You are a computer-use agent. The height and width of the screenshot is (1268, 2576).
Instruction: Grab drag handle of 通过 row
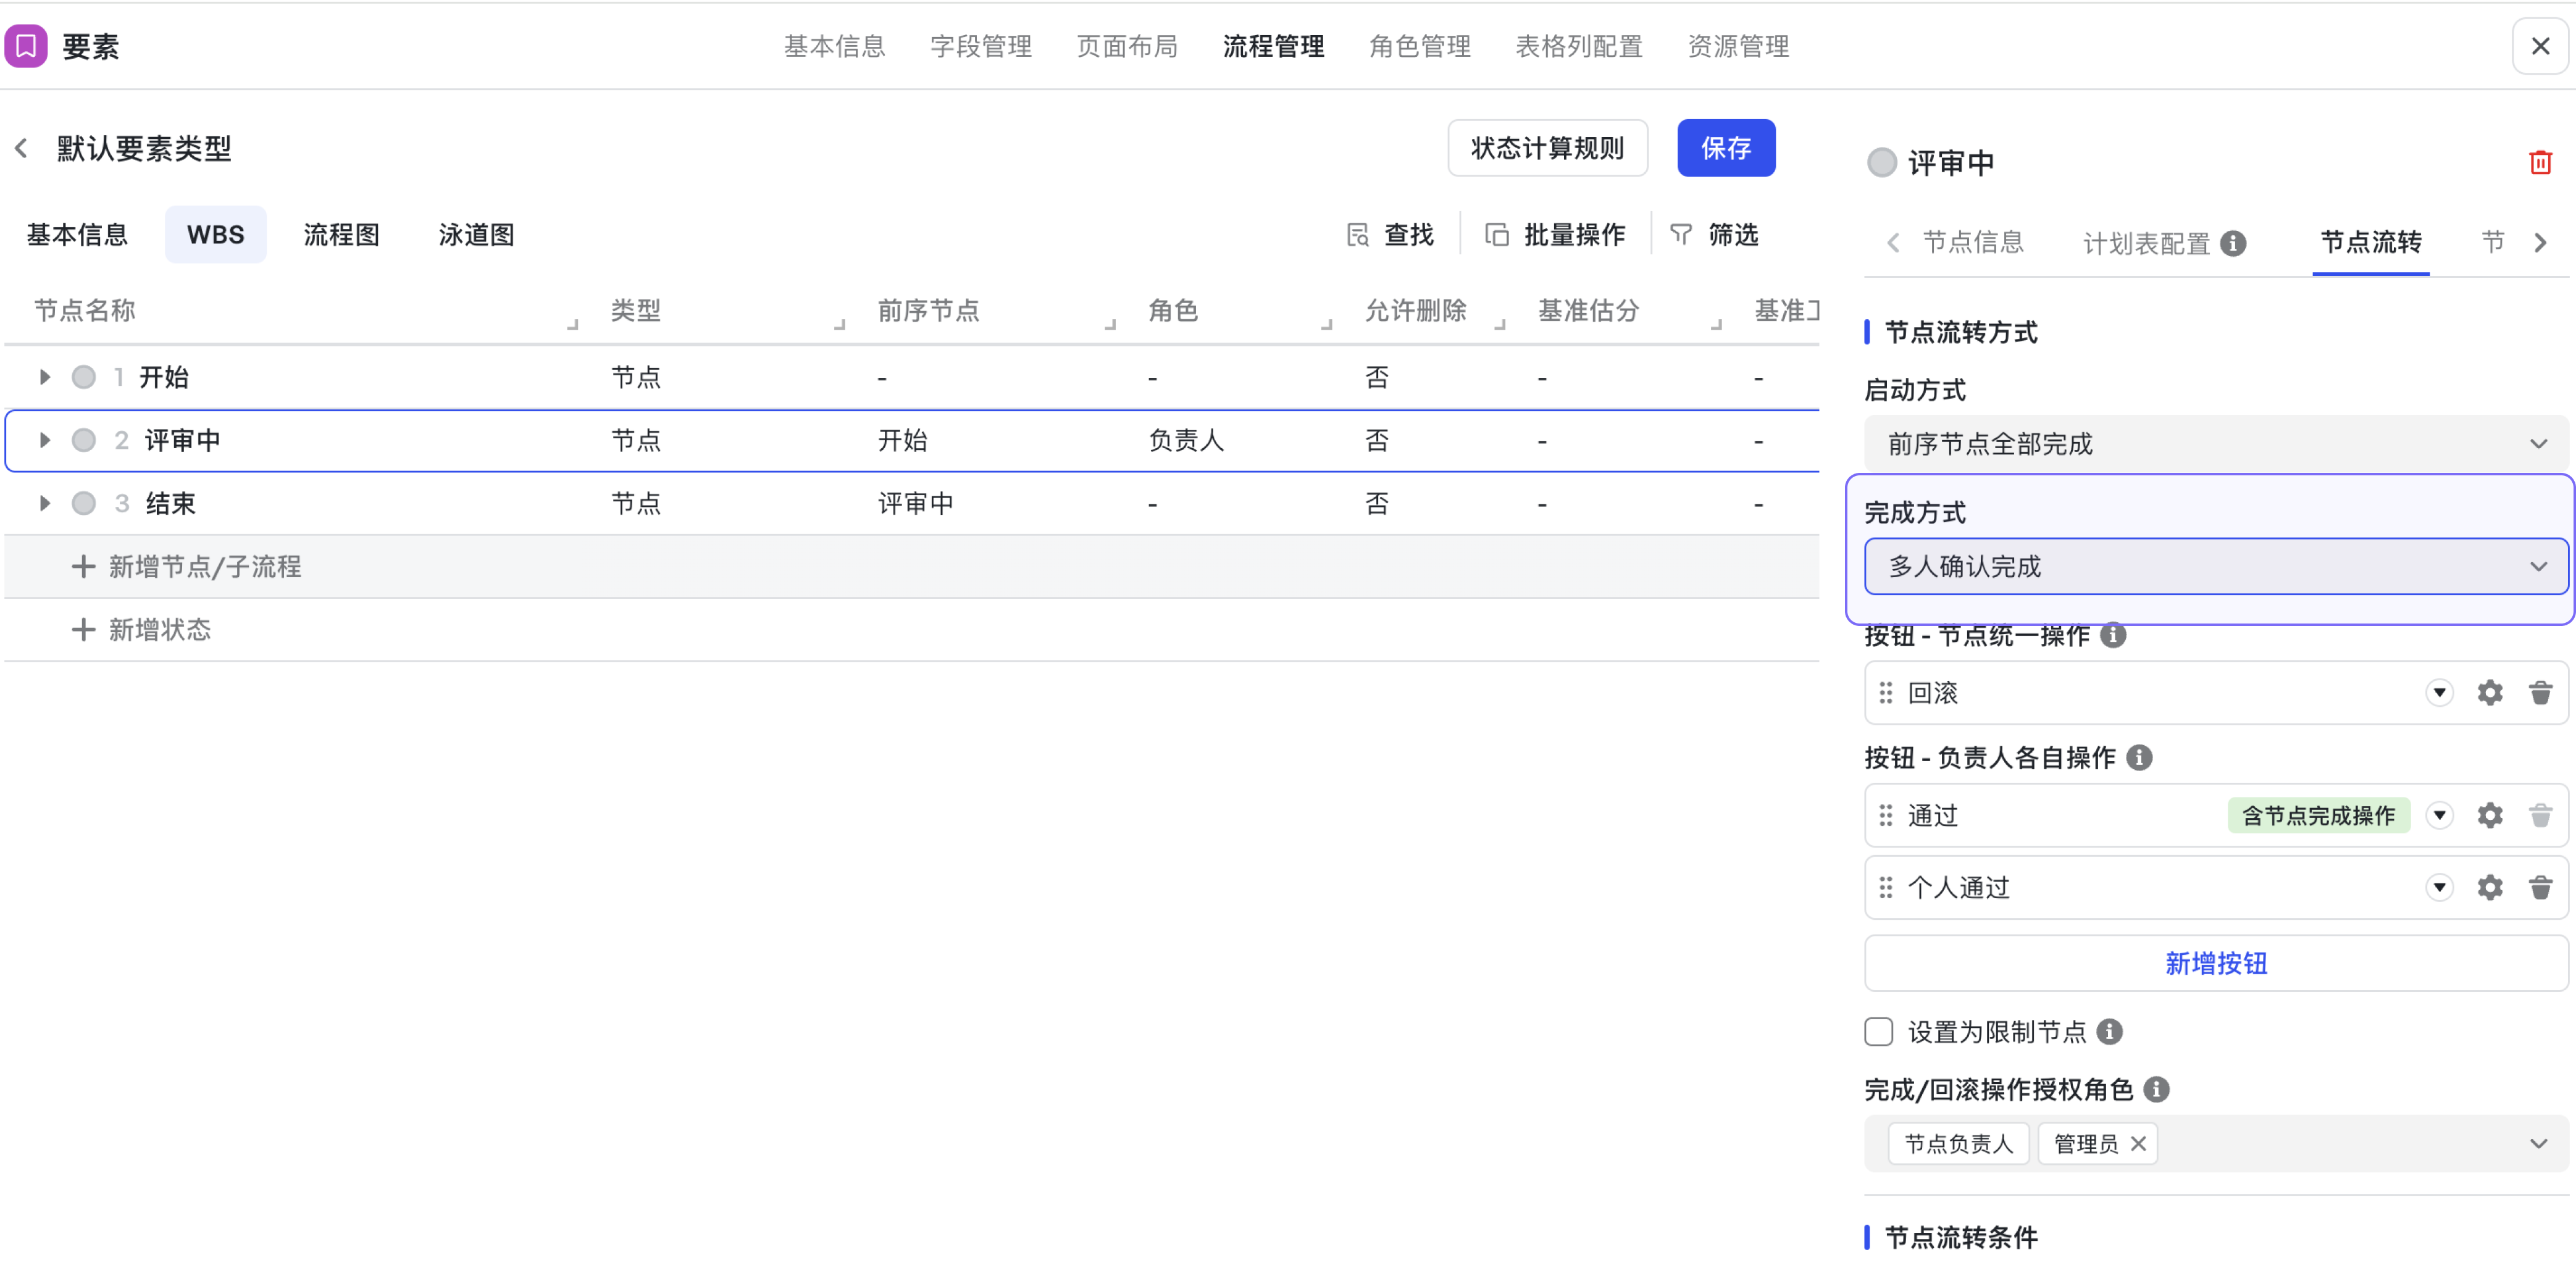pyautogui.click(x=1886, y=816)
